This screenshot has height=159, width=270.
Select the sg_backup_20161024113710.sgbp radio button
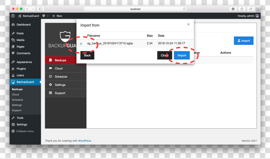(x=81, y=44)
